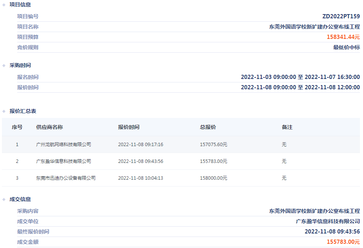Click the 供应商名称 column header
This screenshot has width=363, height=248.
[49, 127]
